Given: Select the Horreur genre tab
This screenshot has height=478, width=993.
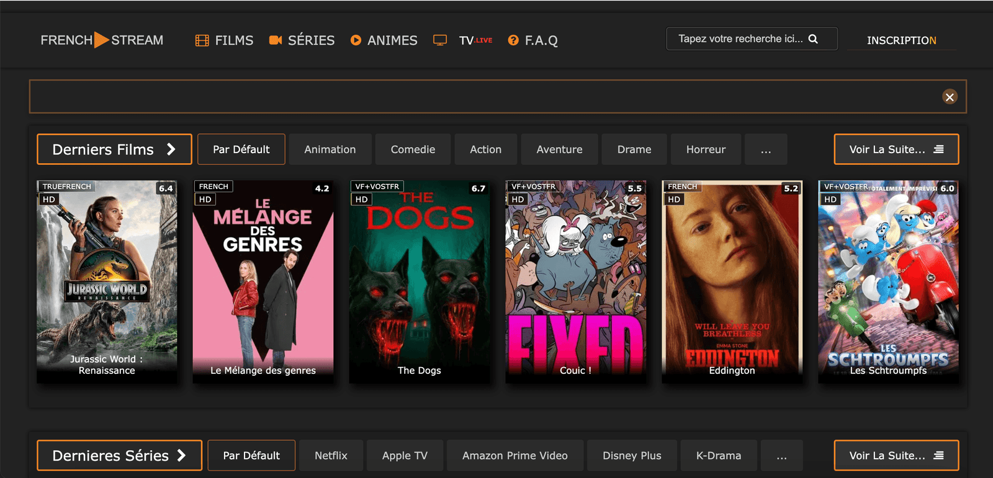Looking at the screenshot, I should pos(706,149).
